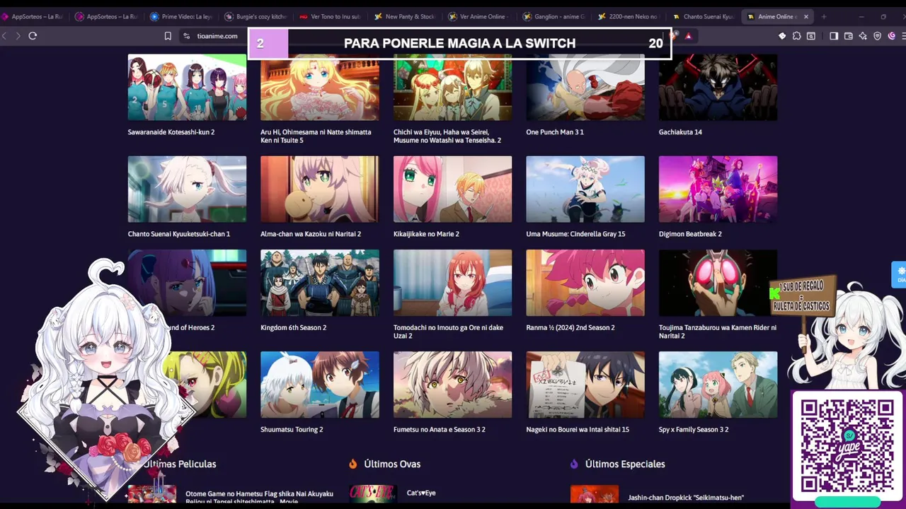This screenshot has height=509, width=906.
Task: Open the Jashin-chan Dropkick cover thumbnail
Action: point(595,493)
